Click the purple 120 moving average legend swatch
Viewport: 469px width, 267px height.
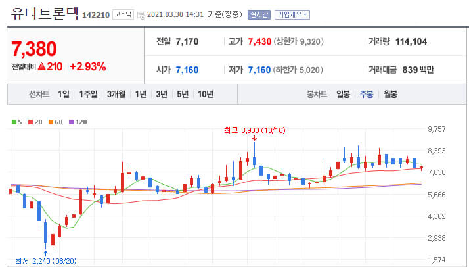(71, 122)
